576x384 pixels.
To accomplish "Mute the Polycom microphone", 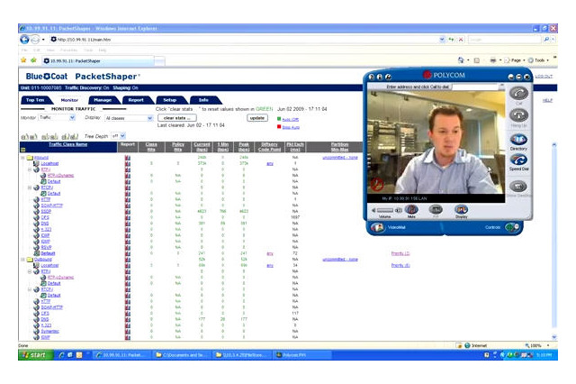I will tap(411, 210).
